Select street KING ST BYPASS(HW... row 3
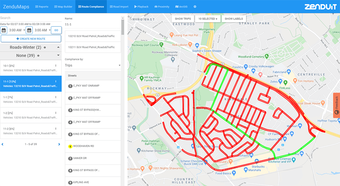This screenshot has height=186, width=340. 93,110
